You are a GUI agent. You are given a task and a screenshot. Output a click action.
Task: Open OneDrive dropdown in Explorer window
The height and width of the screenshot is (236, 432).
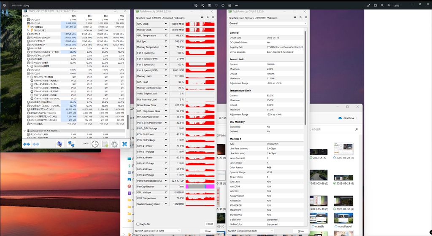coord(348,118)
